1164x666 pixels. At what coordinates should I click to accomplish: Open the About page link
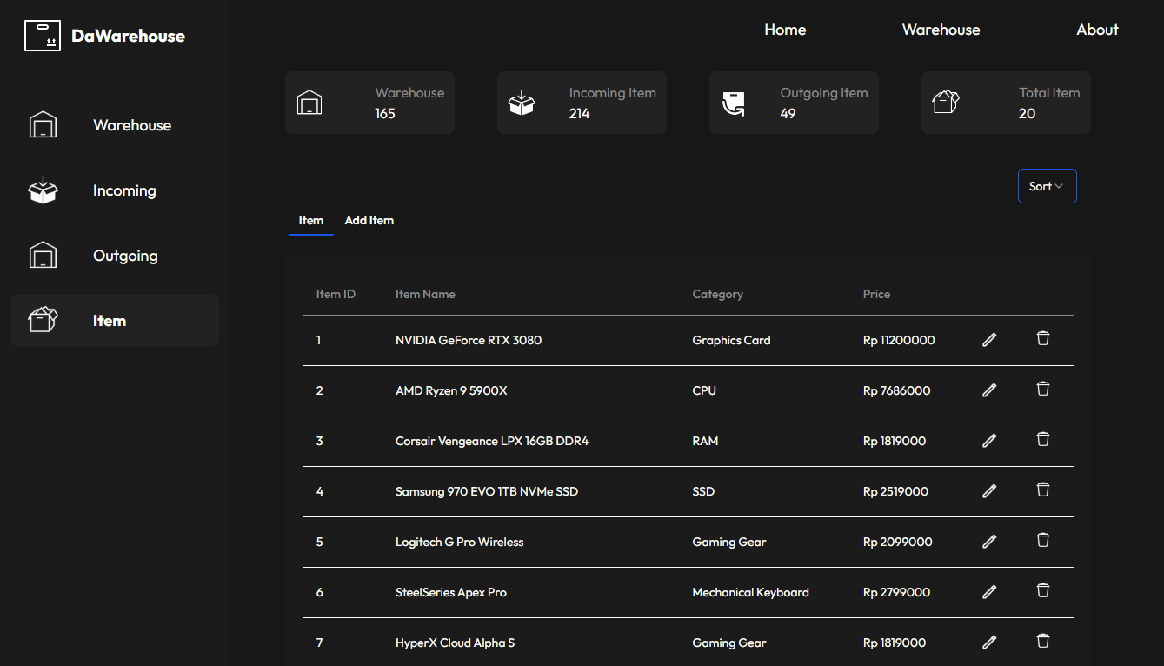click(1097, 30)
